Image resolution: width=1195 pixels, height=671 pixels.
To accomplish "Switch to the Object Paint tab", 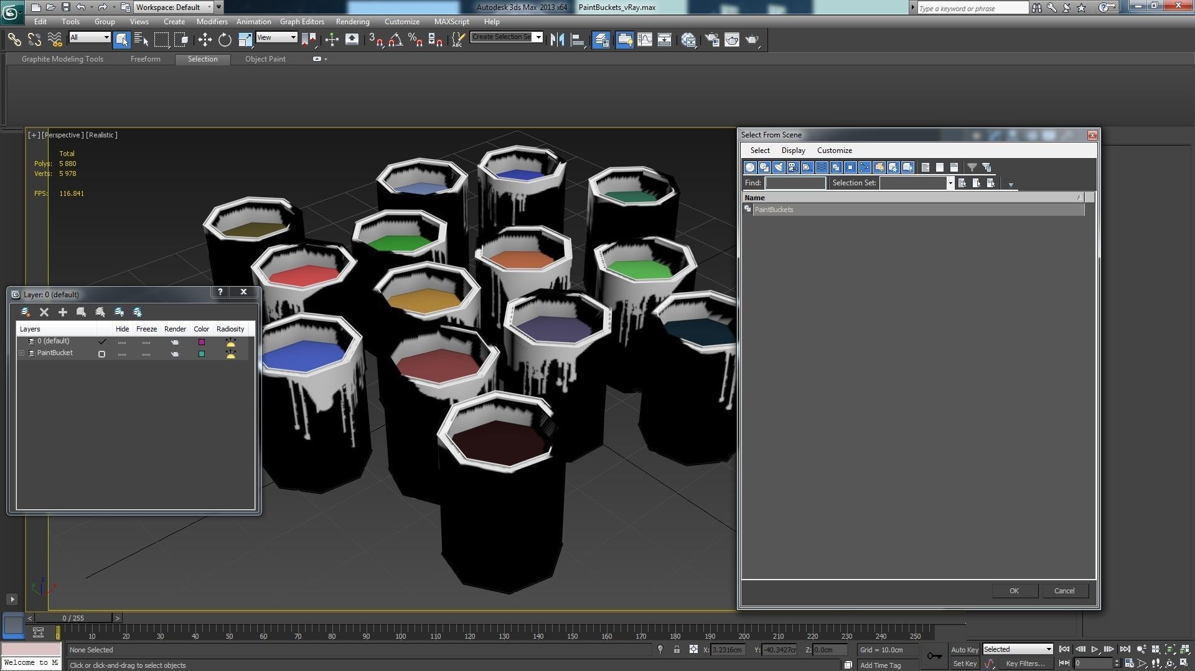I will tap(265, 59).
